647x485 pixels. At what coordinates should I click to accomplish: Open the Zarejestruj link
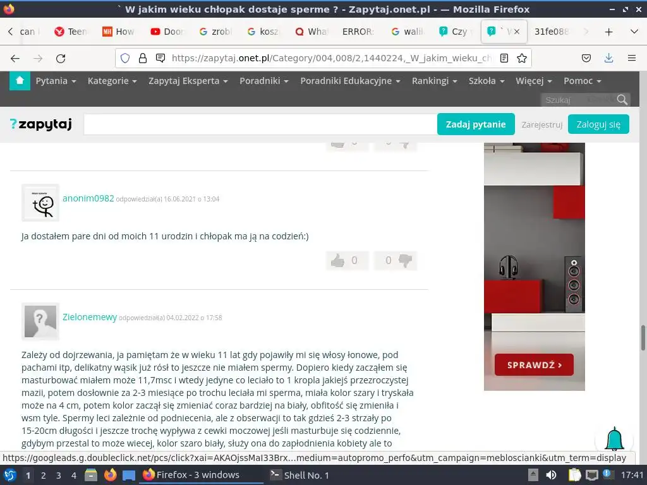541,124
